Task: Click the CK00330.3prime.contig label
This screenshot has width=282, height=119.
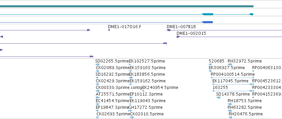Action: 119,88
